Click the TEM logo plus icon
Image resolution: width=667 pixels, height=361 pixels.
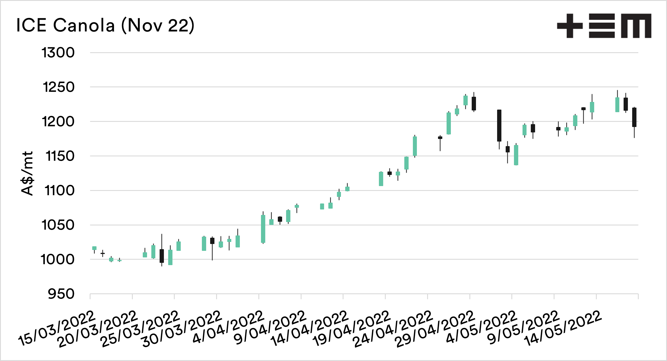[x=570, y=26]
